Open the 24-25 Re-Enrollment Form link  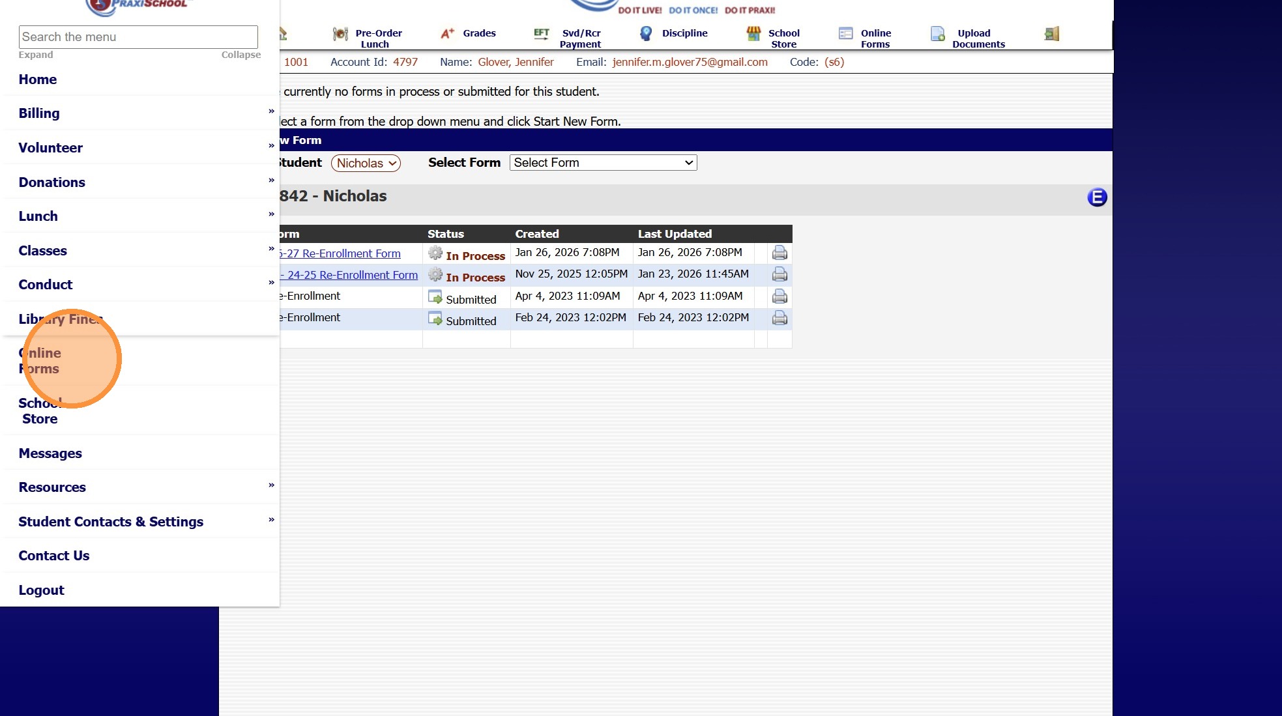[x=352, y=275]
